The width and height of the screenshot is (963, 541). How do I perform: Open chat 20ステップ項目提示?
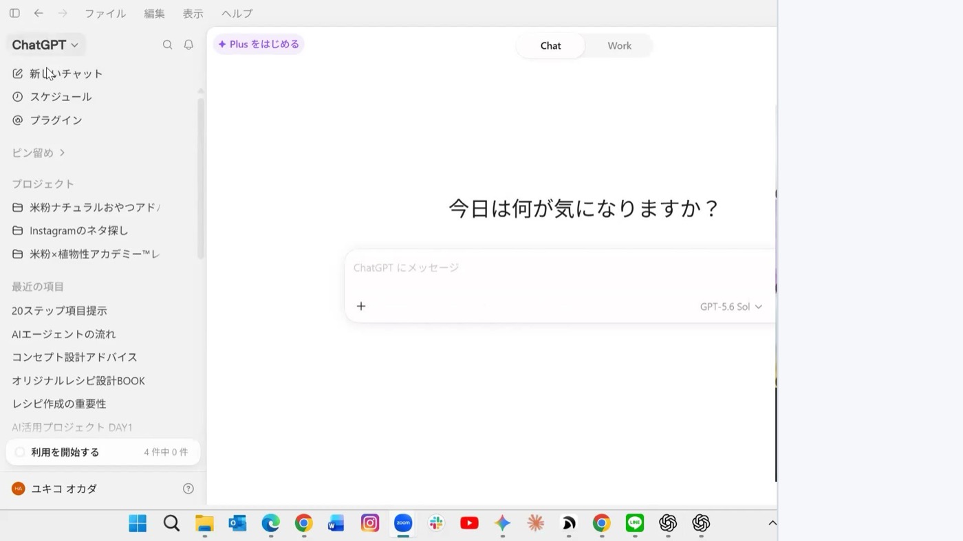tap(59, 311)
